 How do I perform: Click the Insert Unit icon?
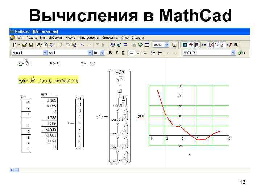point(119,45)
